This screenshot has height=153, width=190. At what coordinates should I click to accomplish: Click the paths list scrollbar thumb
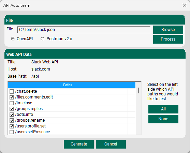(138, 91)
